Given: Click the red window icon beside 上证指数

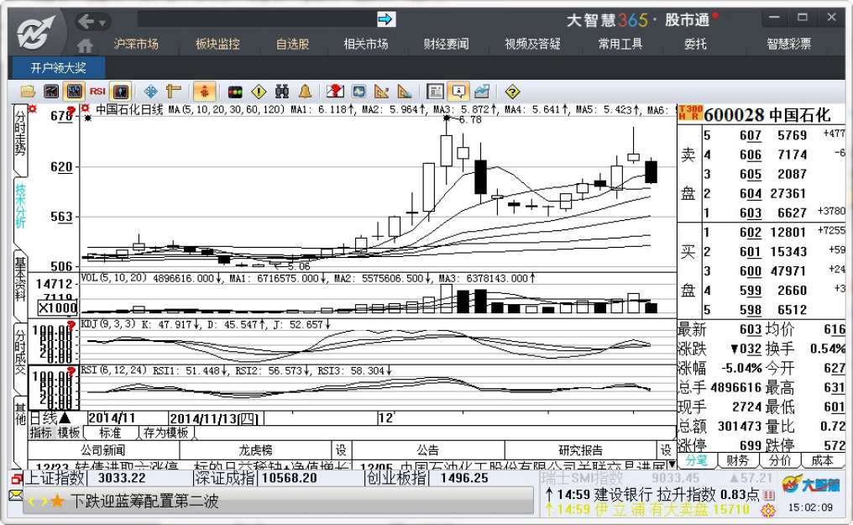Looking at the screenshot, I should [x=17, y=479].
